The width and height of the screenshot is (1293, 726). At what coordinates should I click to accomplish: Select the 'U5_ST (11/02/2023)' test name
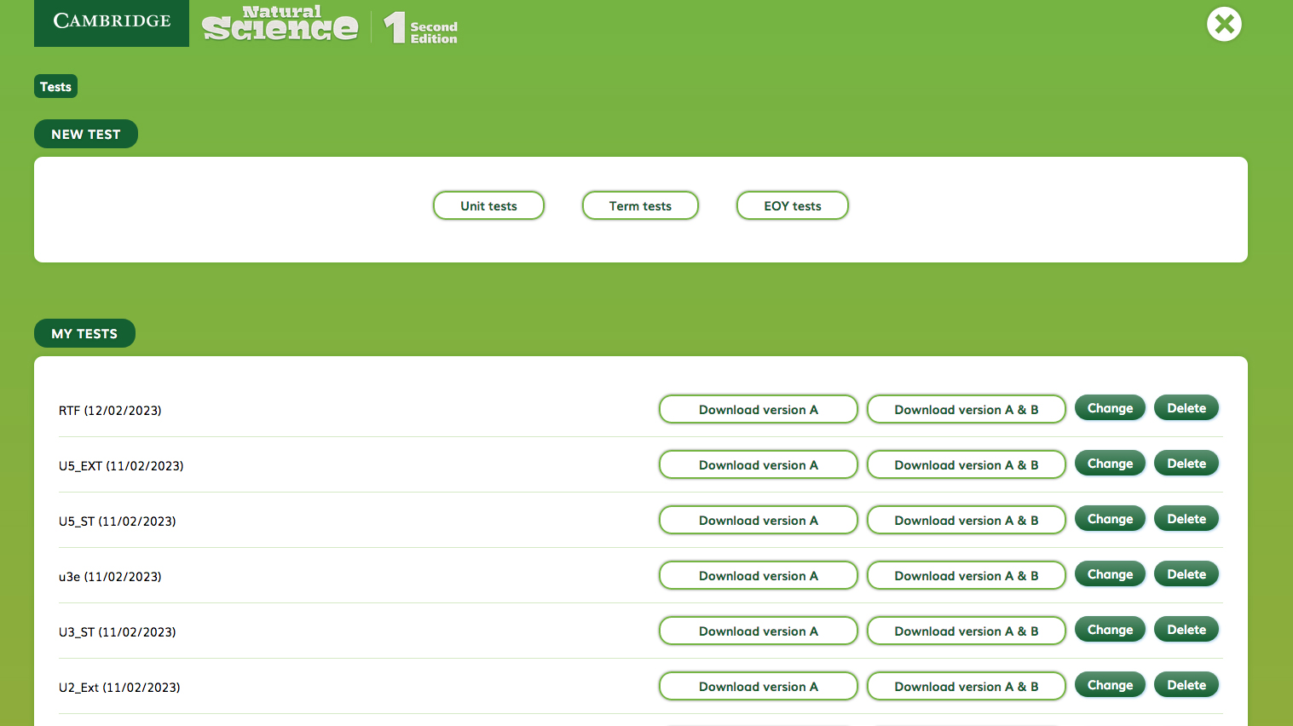coord(118,521)
